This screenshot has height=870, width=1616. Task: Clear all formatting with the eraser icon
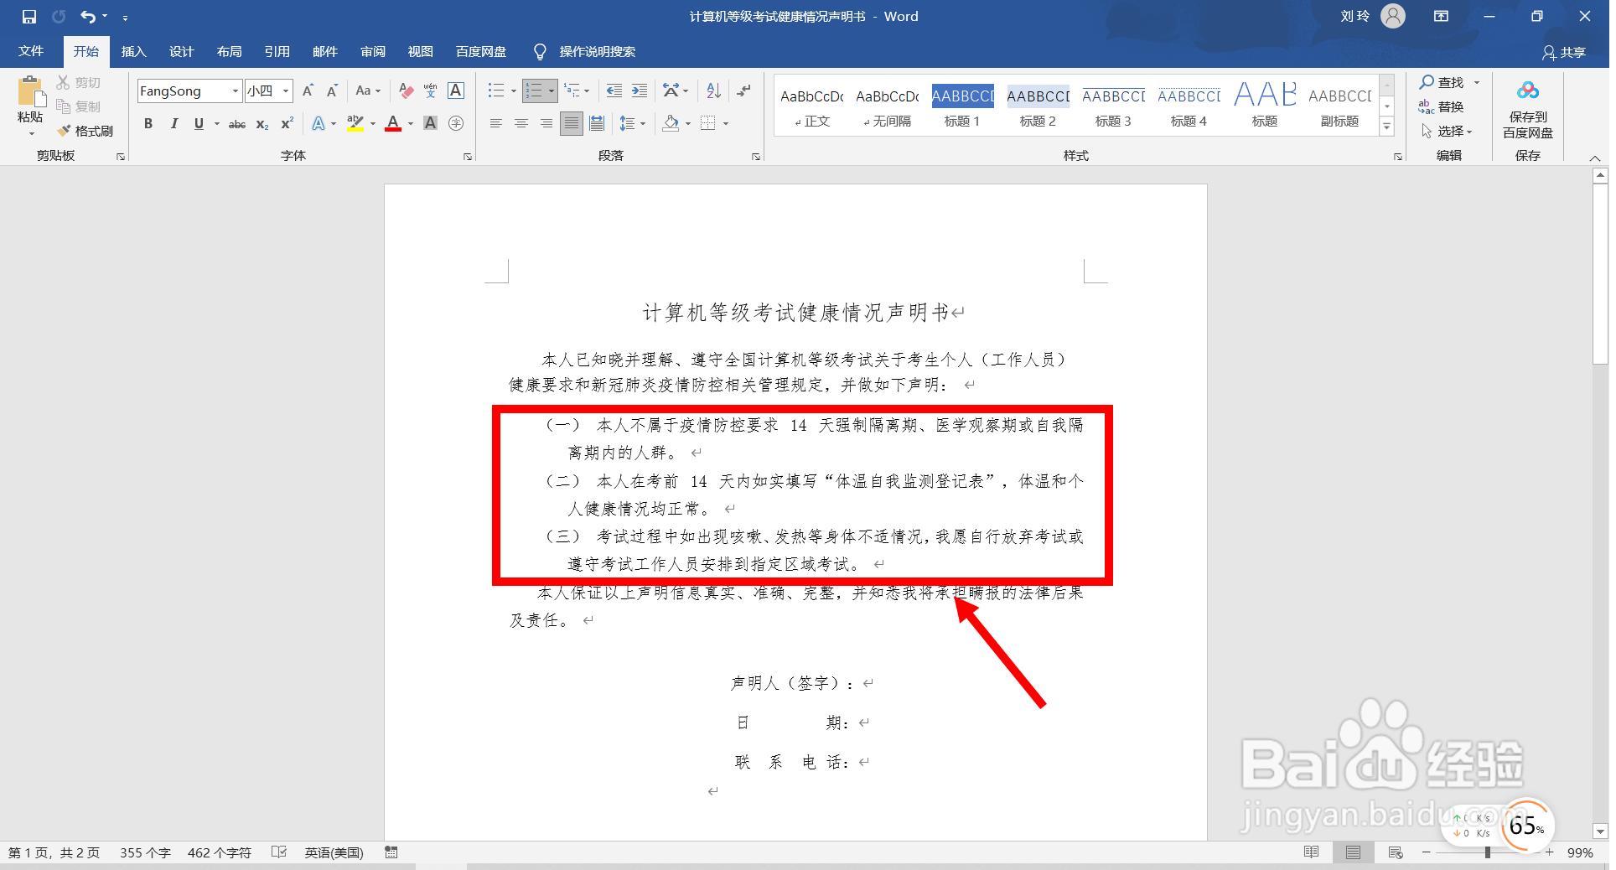point(407,91)
